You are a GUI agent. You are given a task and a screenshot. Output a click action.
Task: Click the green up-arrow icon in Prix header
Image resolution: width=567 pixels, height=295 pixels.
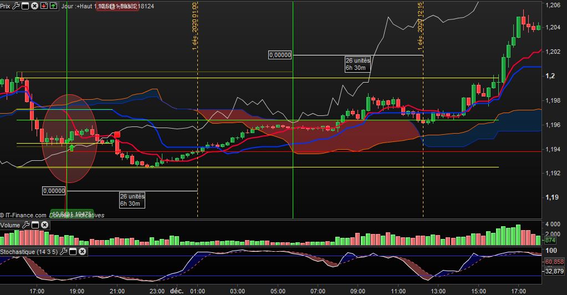(53, 6)
